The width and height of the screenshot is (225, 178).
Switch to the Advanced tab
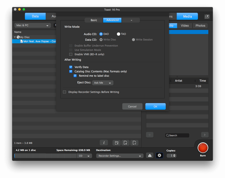[112, 20]
